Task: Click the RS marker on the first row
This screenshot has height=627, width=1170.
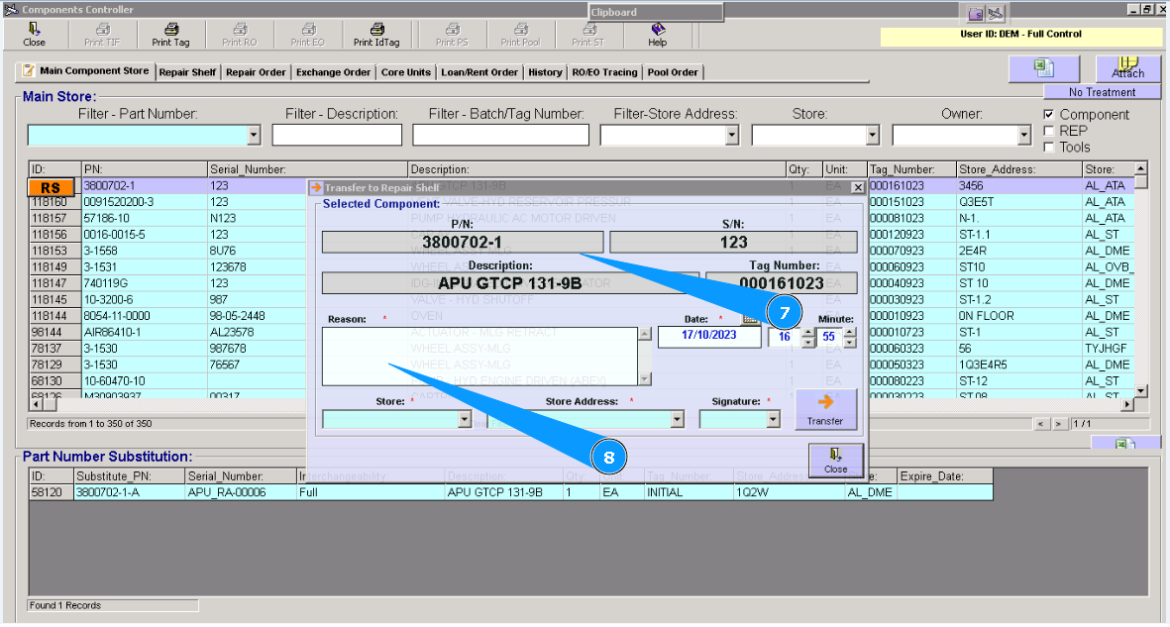Action: pyautogui.click(x=51, y=187)
